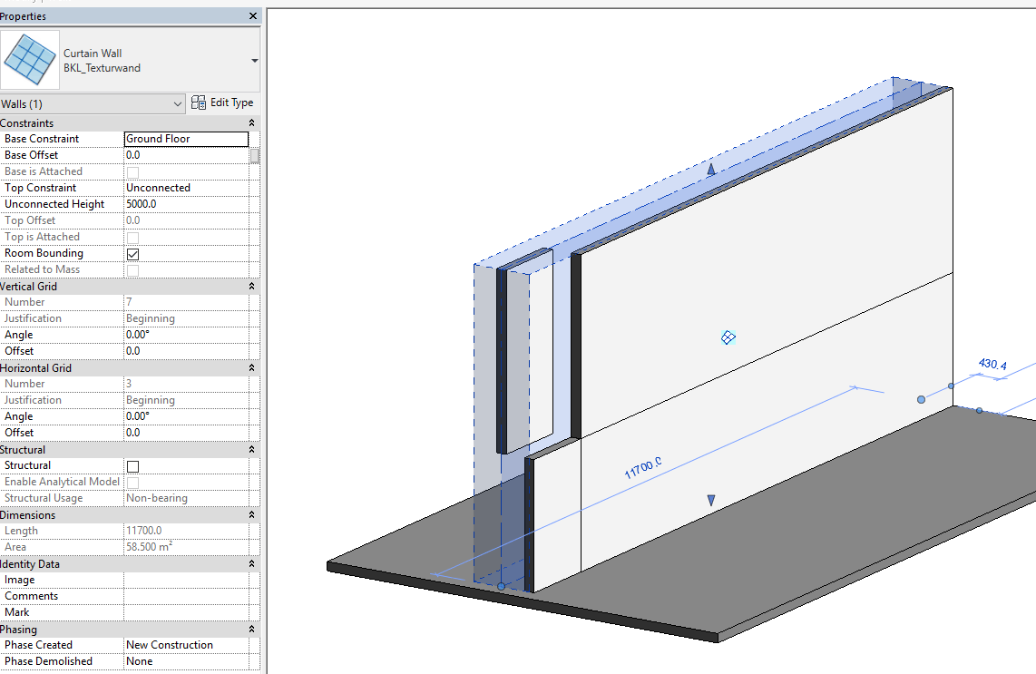
Task: Click the Length value 11700.0
Action: coord(186,531)
